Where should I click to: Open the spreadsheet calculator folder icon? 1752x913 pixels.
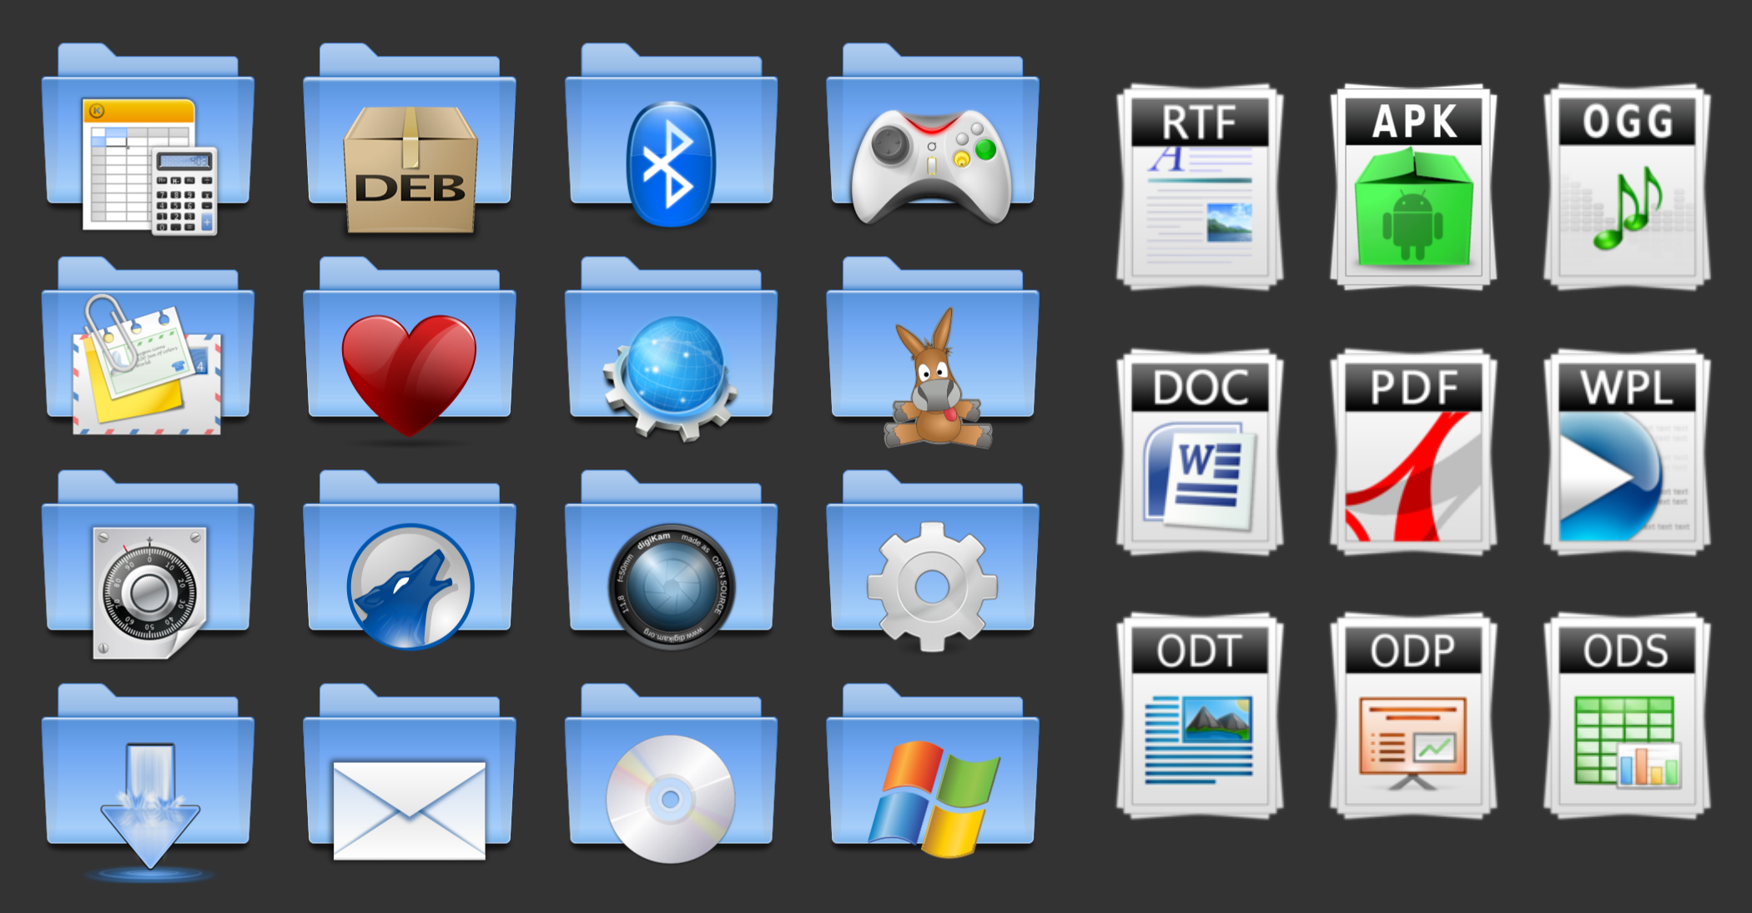(x=148, y=138)
